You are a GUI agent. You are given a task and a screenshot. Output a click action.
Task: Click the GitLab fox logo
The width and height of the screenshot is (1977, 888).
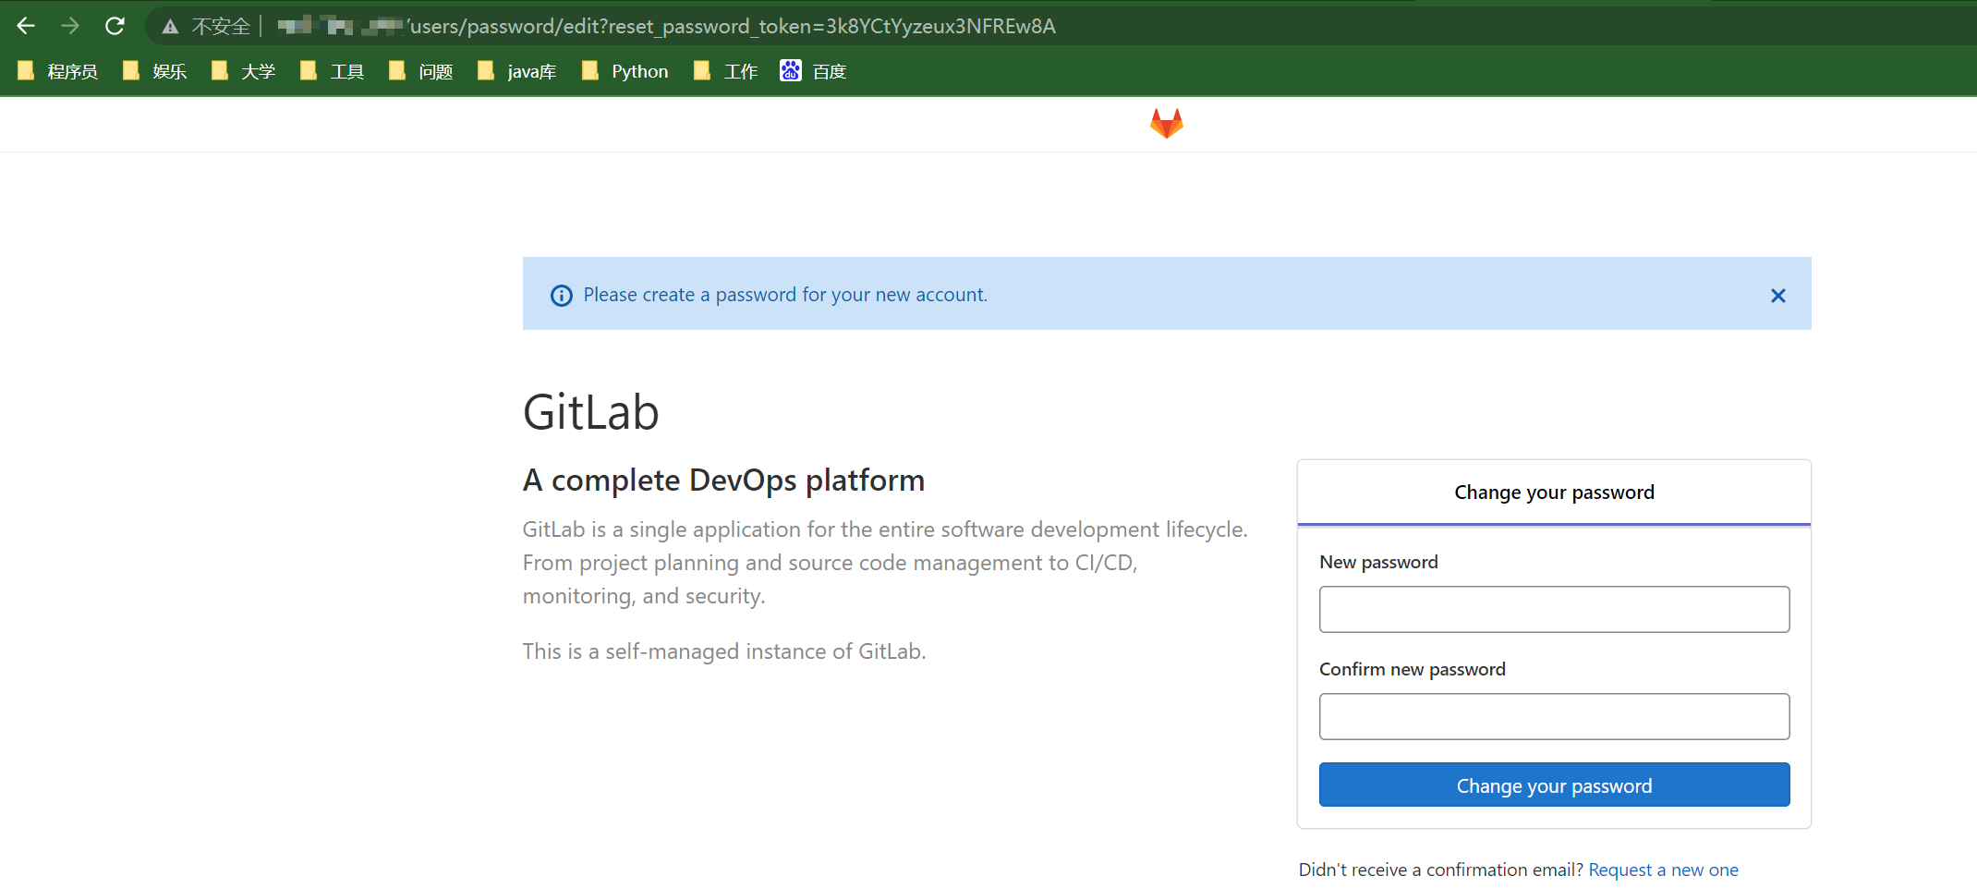point(1167,124)
